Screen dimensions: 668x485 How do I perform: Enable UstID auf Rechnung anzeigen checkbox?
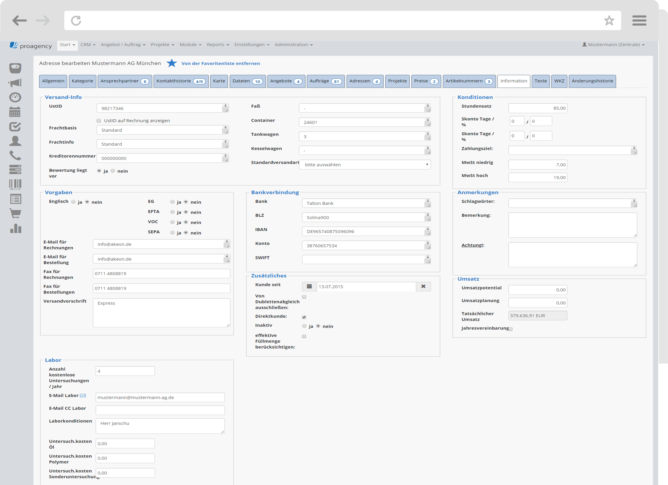click(x=99, y=121)
